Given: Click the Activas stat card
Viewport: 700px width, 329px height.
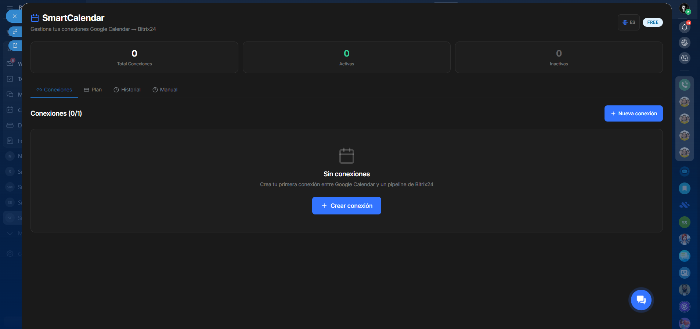Looking at the screenshot, I should click(346, 57).
